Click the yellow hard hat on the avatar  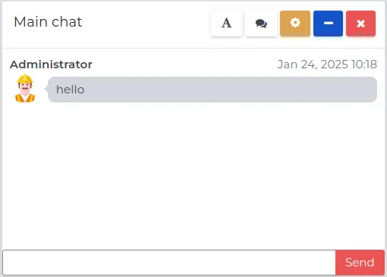pos(25,79)
